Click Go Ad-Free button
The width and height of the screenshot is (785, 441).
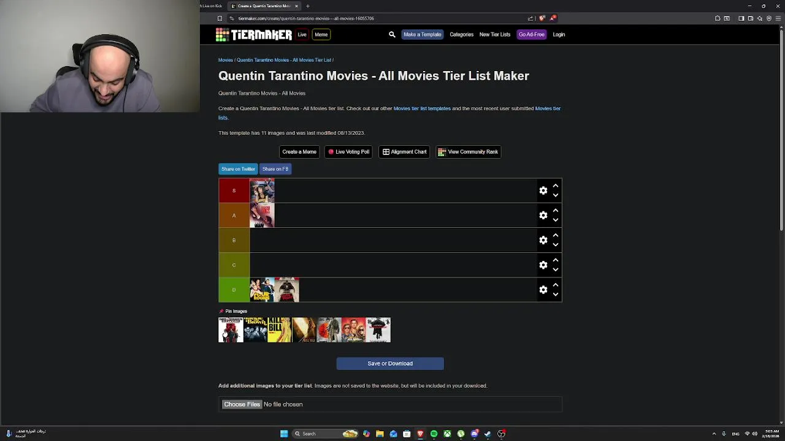[x=531, y=35]
